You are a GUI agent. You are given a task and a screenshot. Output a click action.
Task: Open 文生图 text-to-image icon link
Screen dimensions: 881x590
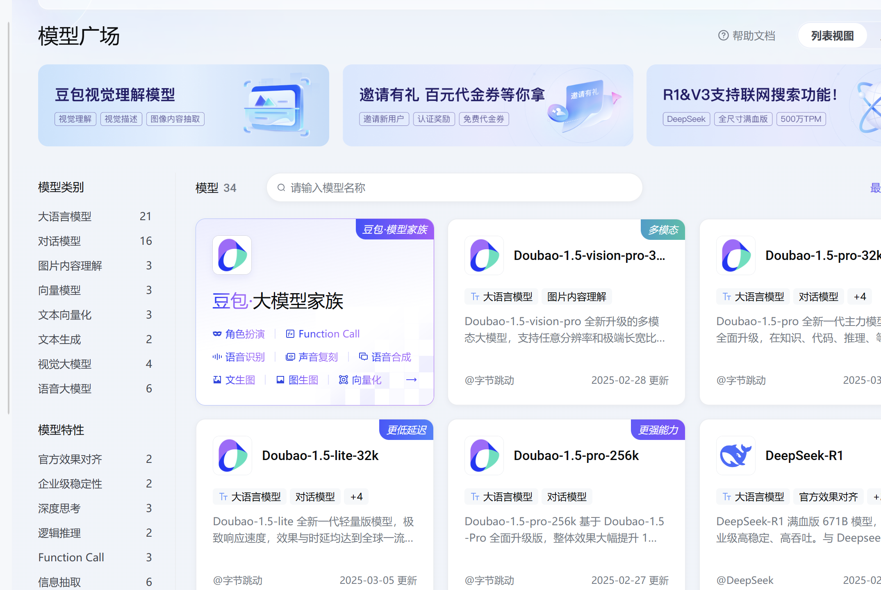(x=234, y=380)
